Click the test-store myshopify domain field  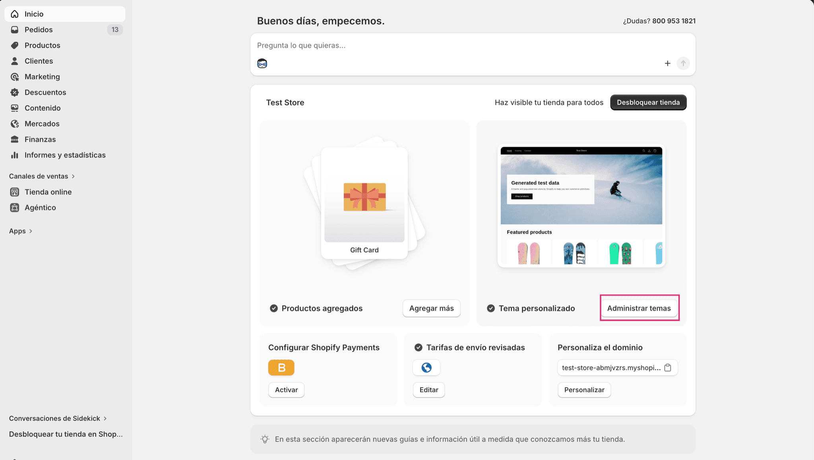click(617, 368)
